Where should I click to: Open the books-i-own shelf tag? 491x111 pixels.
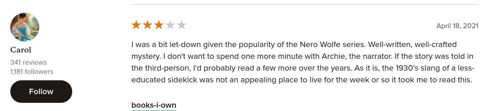click(x=154, y=105)
